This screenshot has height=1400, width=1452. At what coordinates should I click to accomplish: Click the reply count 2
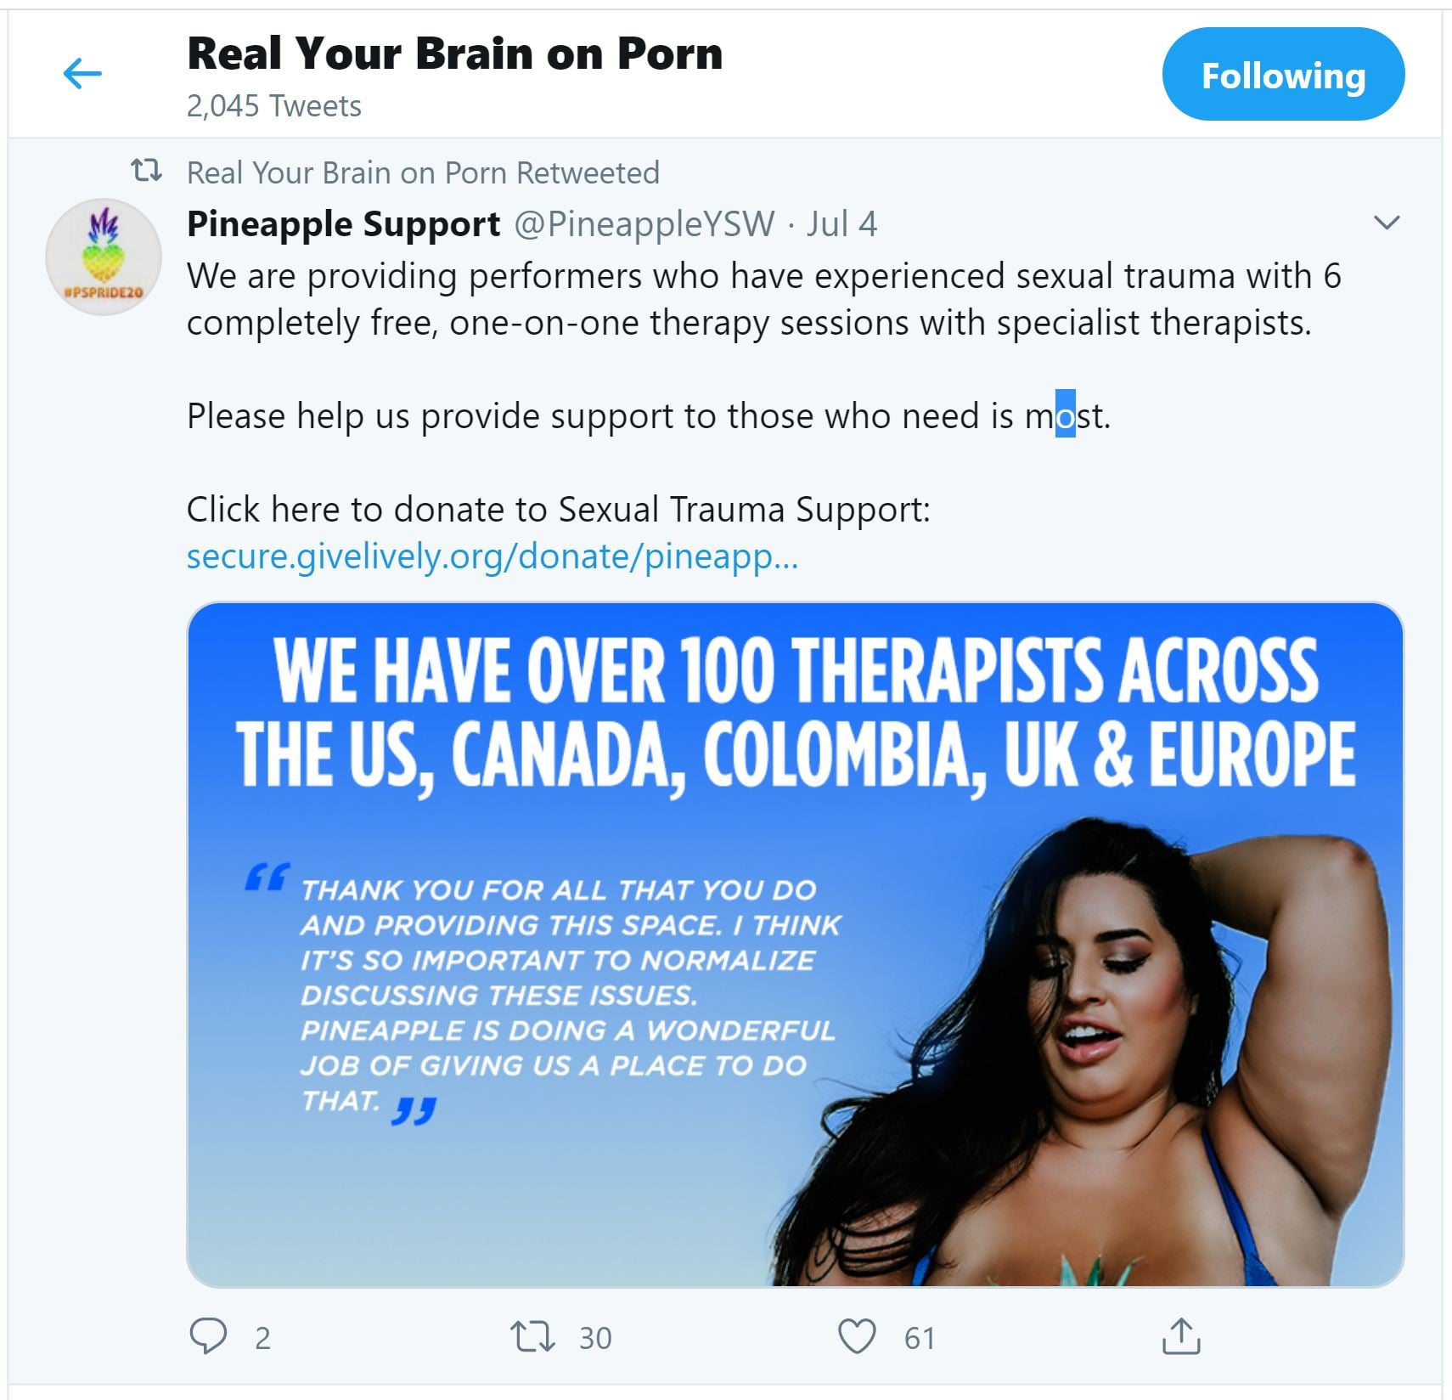262,1338
